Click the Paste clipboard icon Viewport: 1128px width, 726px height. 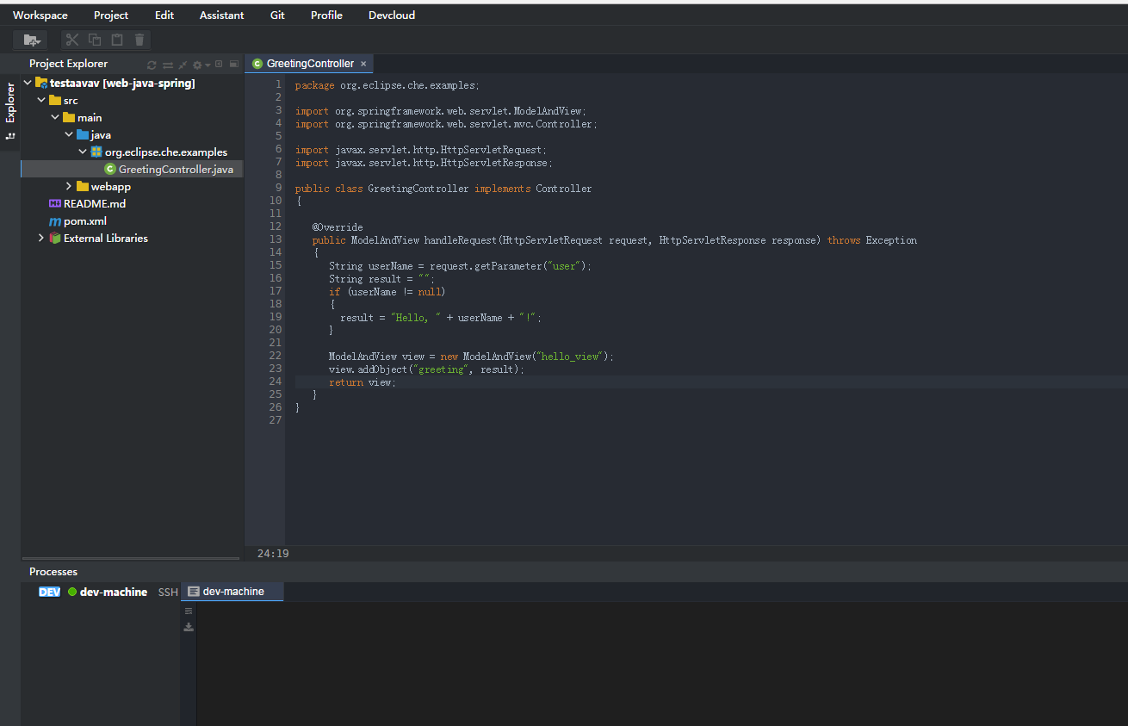[117, 40]
